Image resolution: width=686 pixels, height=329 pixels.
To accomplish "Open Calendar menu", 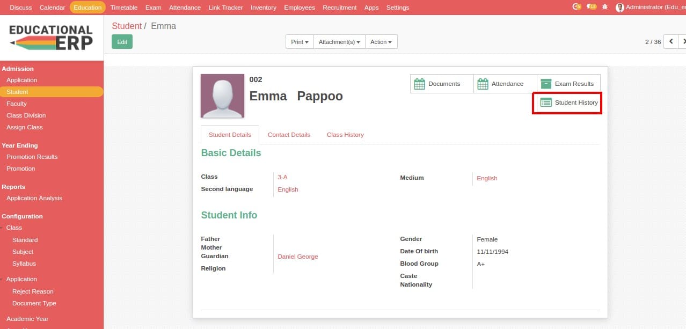I will (53, 8).
